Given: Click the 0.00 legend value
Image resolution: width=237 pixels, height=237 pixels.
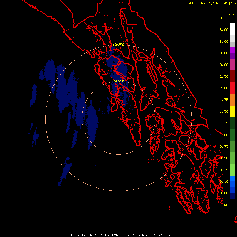Looking at the screenshot, I should click(x=224, y=193).
